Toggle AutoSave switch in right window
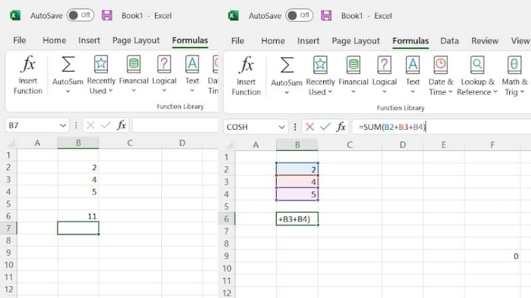Screen dimensions: 531x298 coord(299,15)
